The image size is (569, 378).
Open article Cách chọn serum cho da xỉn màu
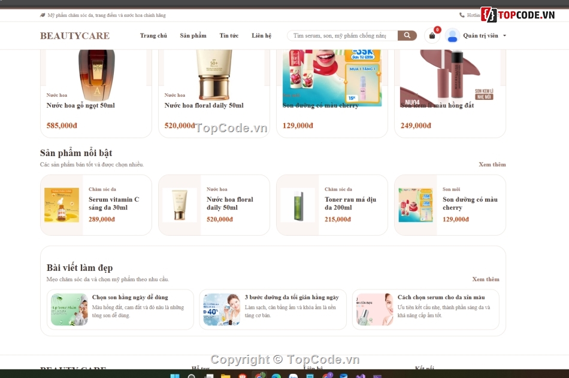click(x=441, y=297)
